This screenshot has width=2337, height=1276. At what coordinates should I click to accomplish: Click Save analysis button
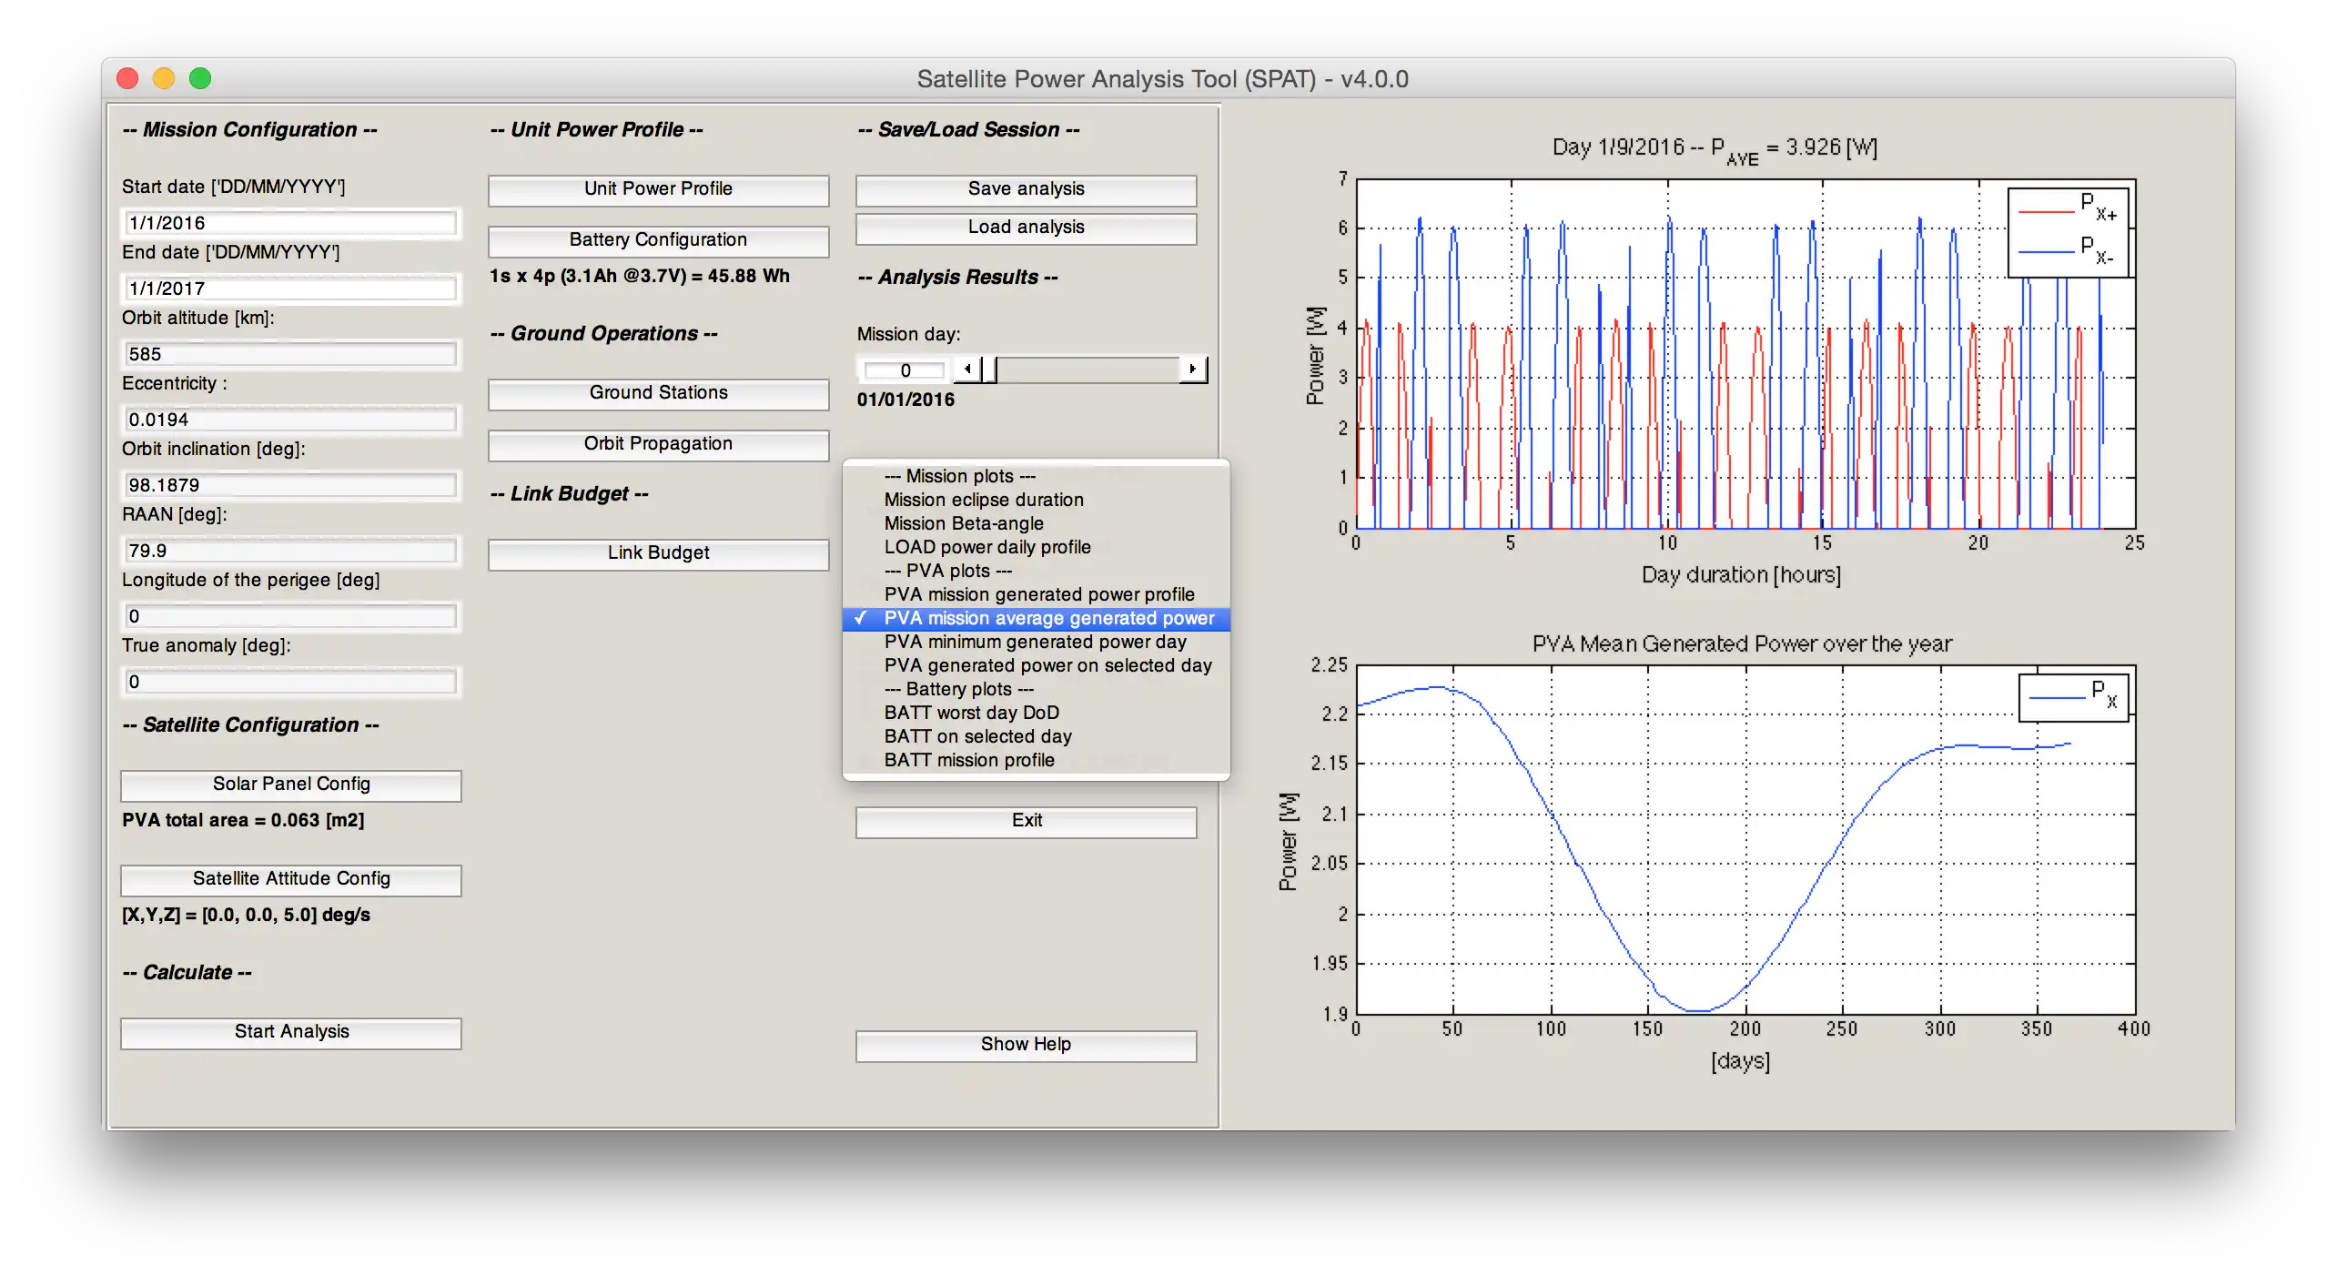click(1026, 188)
